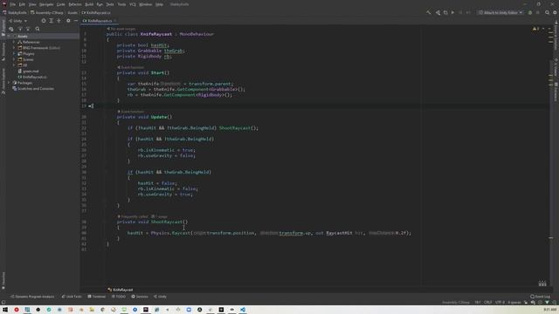559x314 pixels.
Task: Hide the explorer panel with minus icon
Action: [76, 21]
